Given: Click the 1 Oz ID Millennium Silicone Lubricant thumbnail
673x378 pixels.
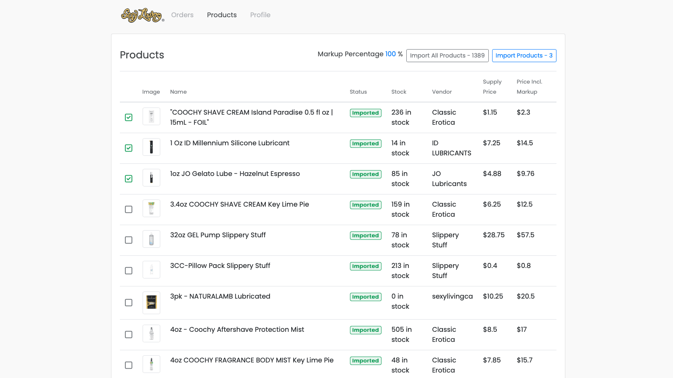Looking at the screenshot, I should click(151, 147).
